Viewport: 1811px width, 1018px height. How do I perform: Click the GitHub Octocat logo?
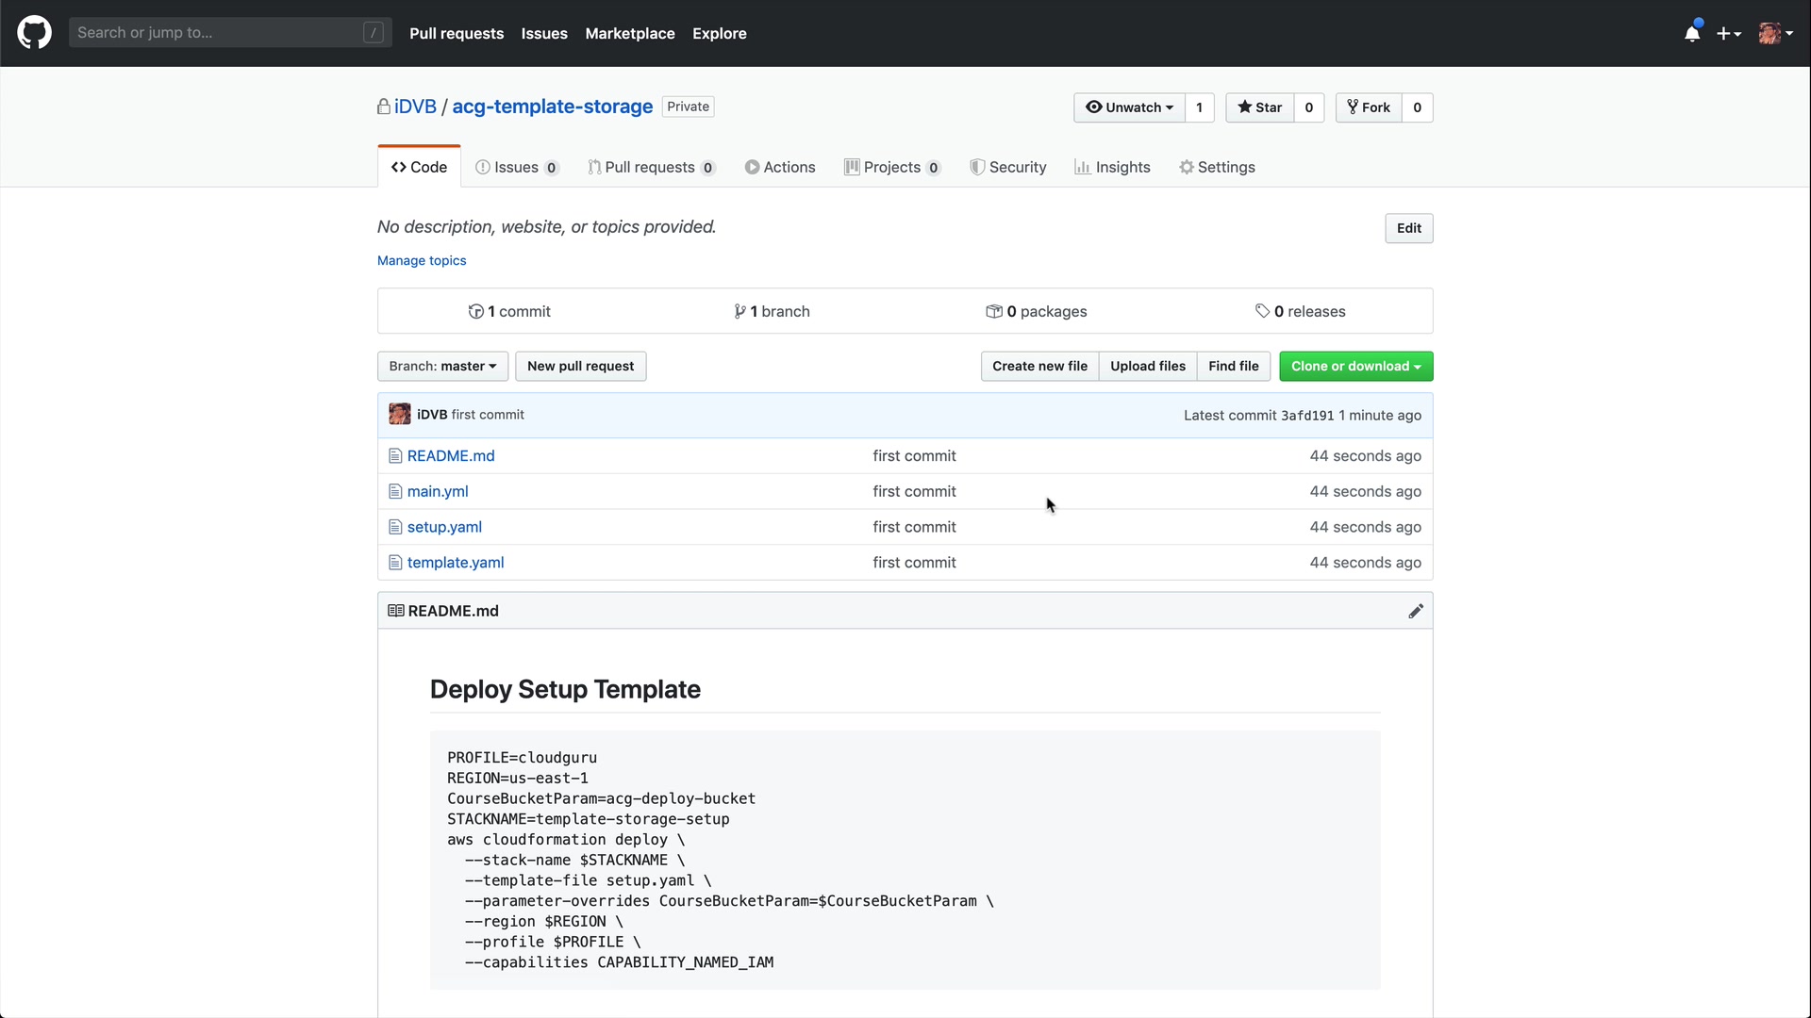tap(34, 33)
